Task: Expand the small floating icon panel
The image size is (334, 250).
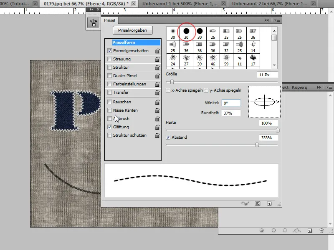Action: coord(91,9)
